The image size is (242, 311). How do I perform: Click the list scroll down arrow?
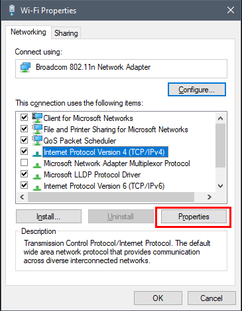click(220, 186)
